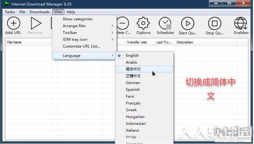Click the Delete Completed toolbar icon

(x=123, y=23)
